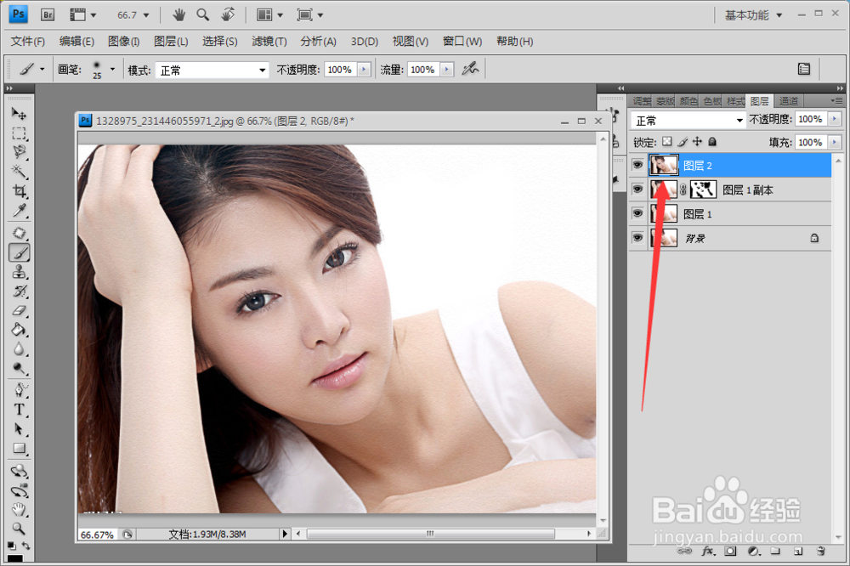850x566 pixels.
Task: Switch to the 通道 tab
Action: (788, 101)
